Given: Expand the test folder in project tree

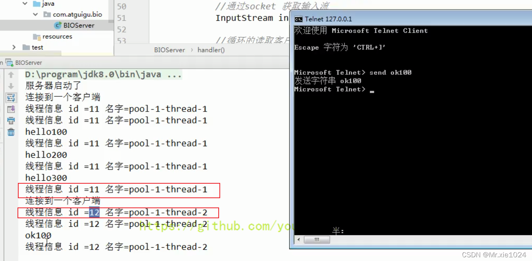Looking at the screenshot, I should pos(14,47).
